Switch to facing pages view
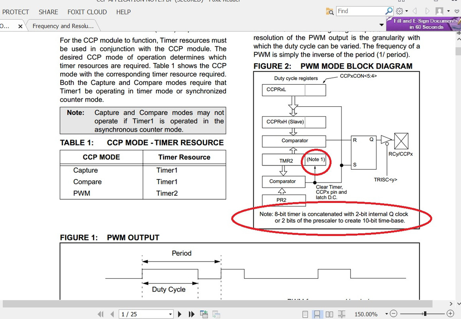Viewport: 461px width, 319px height. [329, 314]
